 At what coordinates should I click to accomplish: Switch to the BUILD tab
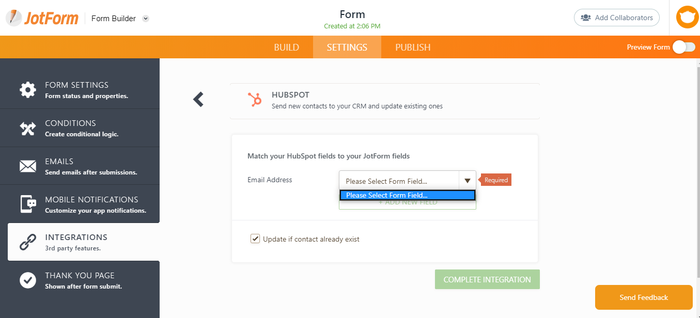287,47
